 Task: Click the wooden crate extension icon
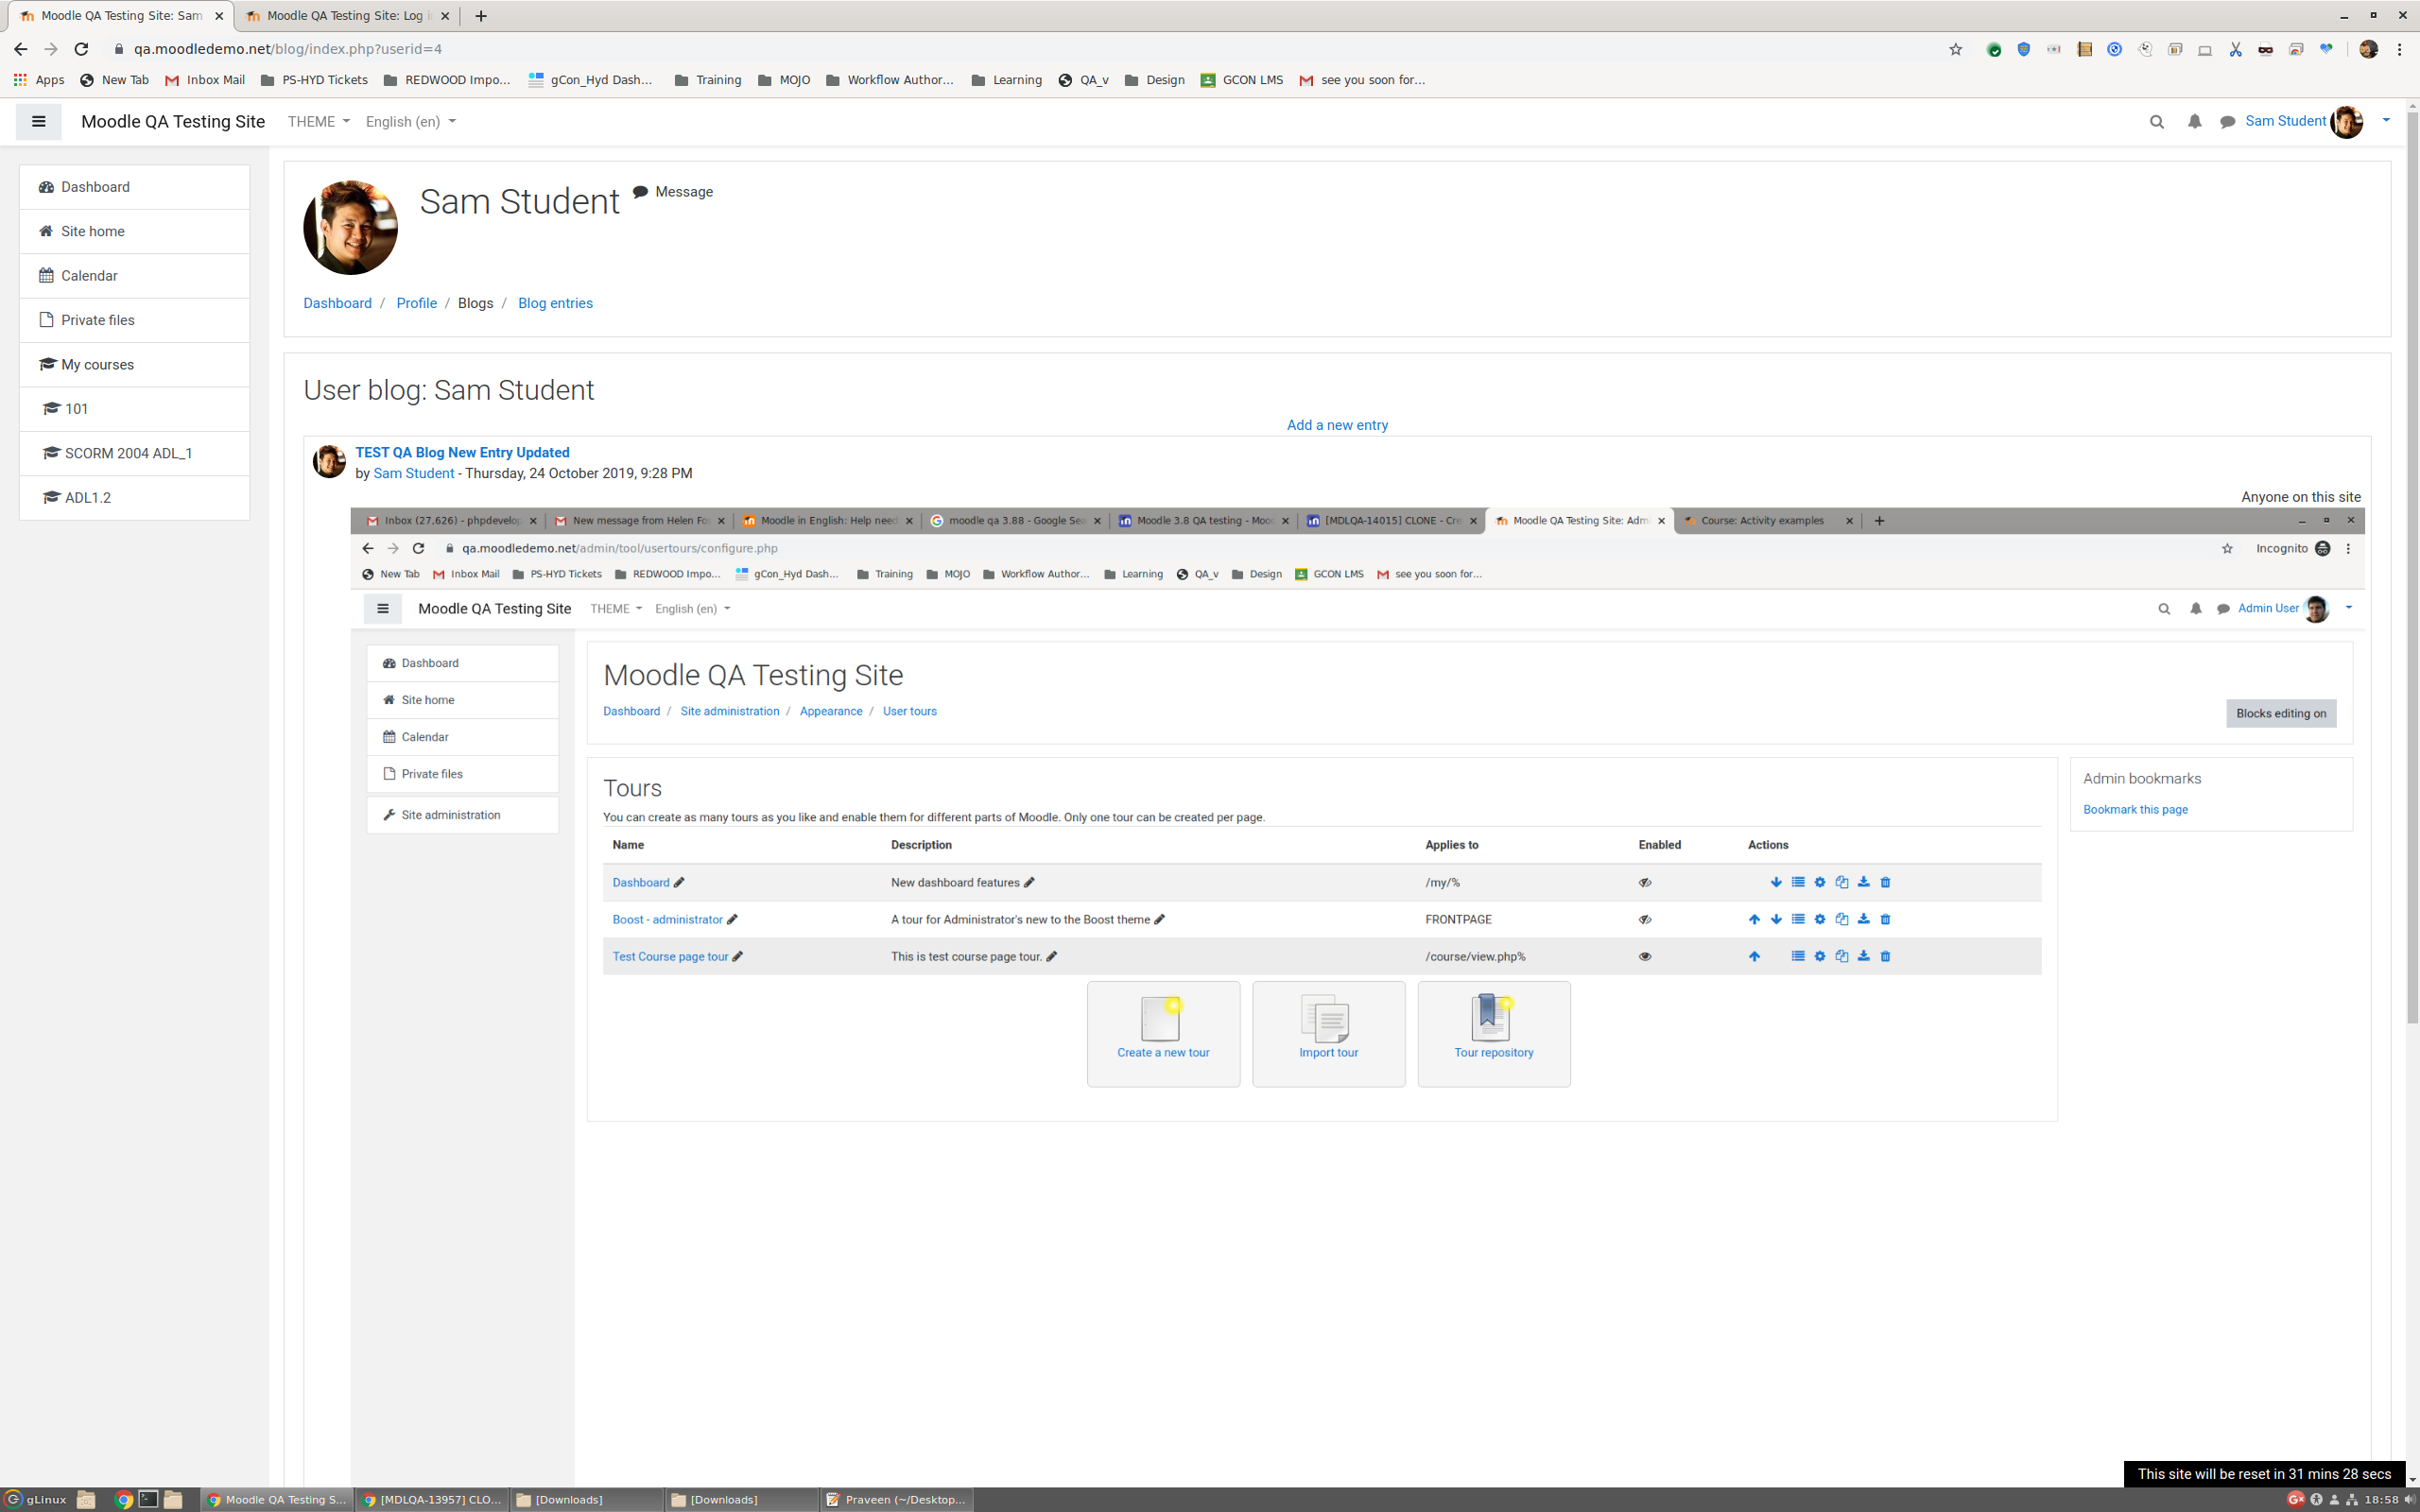[x=2084, y=49]
